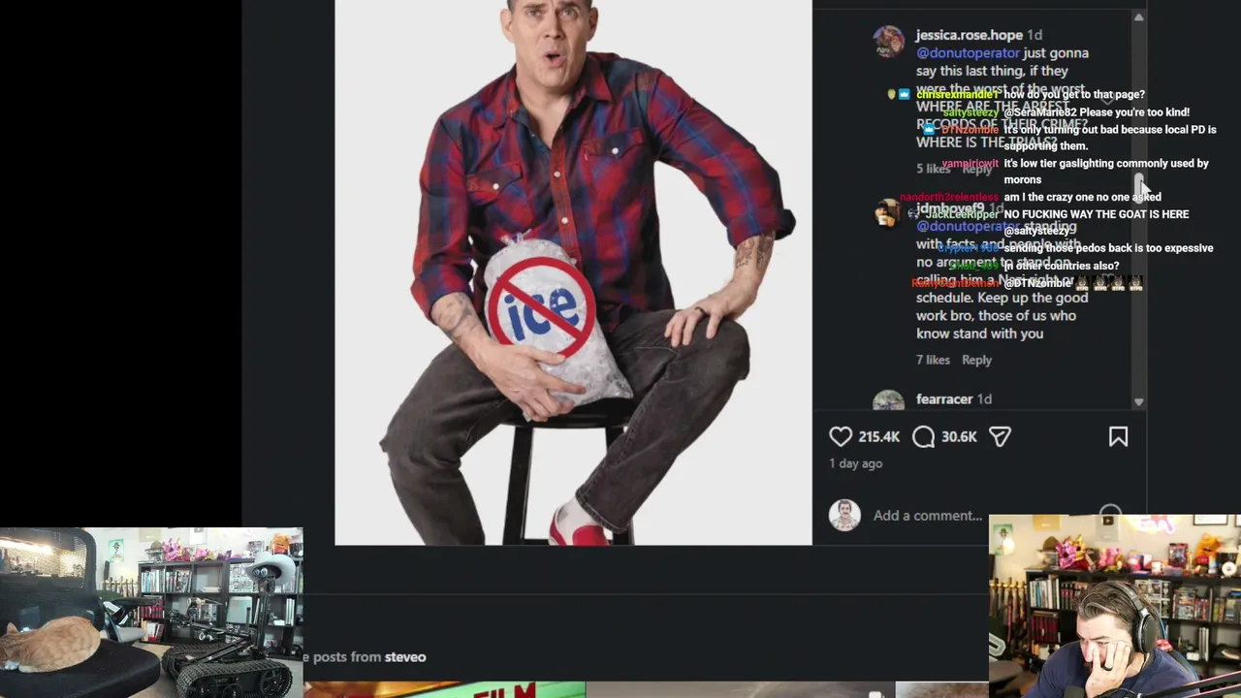View the 215.4K likes count
This screenshot has height=698, width=1241.
(x=878, y=437)
